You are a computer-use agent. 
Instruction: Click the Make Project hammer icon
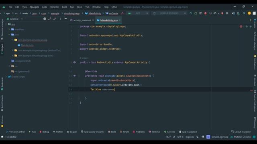(122, 13)
